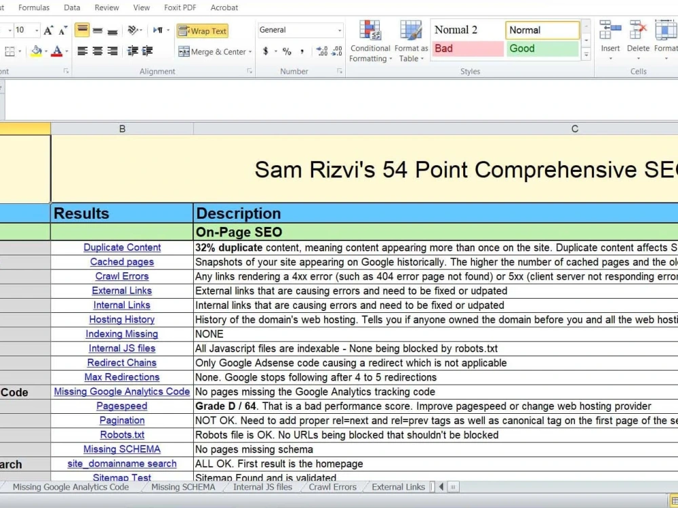
Task: Apply Percent Style format
Action: click(287, 51)
